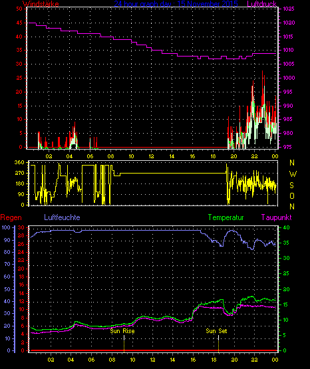Click the Luftfeuchte legend label
This screenshot has width=310, height=369.
[62, 217]
